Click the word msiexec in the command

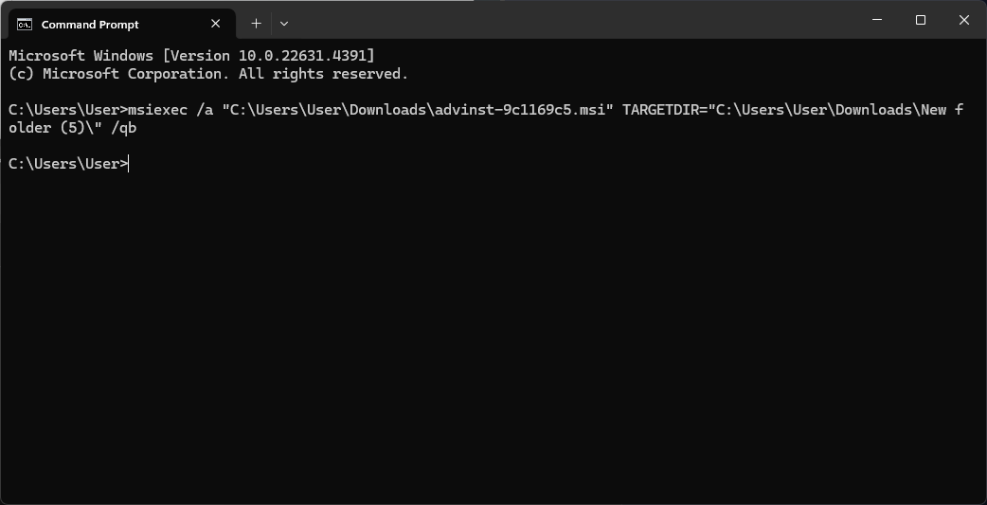pyautogui.click(x=157, y=110)
